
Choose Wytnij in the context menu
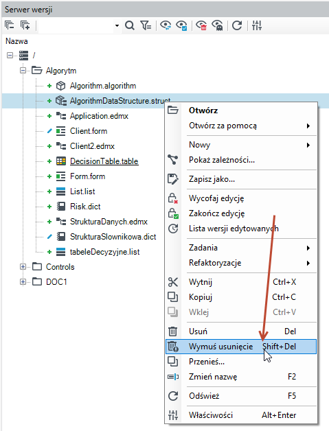(x=241, y=282)
